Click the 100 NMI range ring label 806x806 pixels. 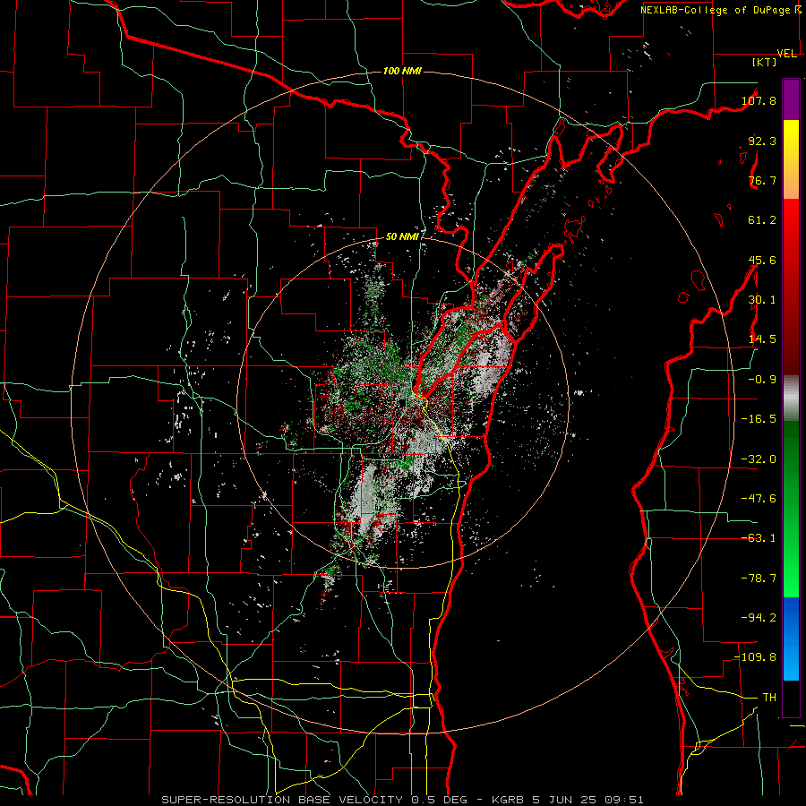point(402,71)
